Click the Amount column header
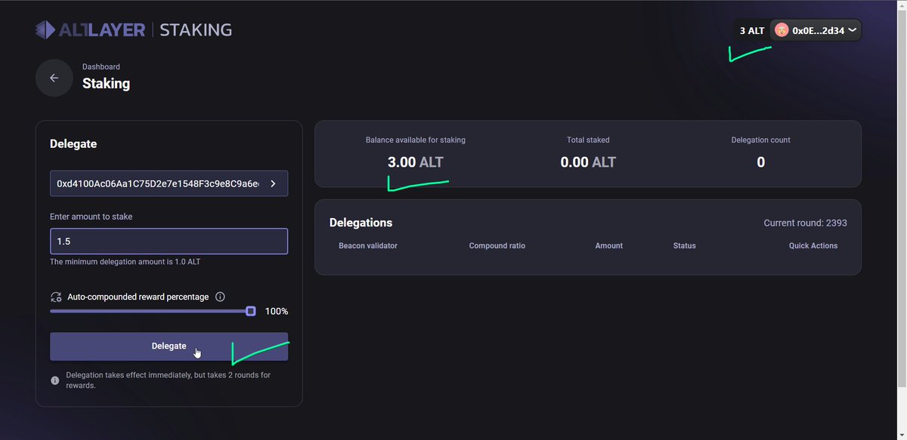Screen dimensions: 907x440 [609, 246]
